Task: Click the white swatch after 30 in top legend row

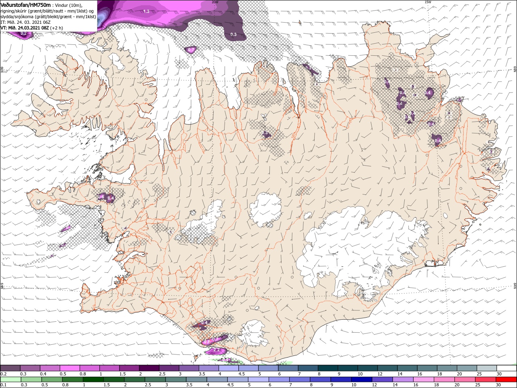Action: click(507, 368)
